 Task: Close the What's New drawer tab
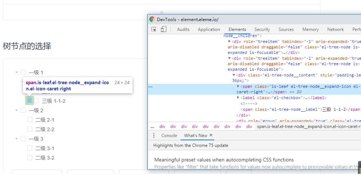click(211, 135)
